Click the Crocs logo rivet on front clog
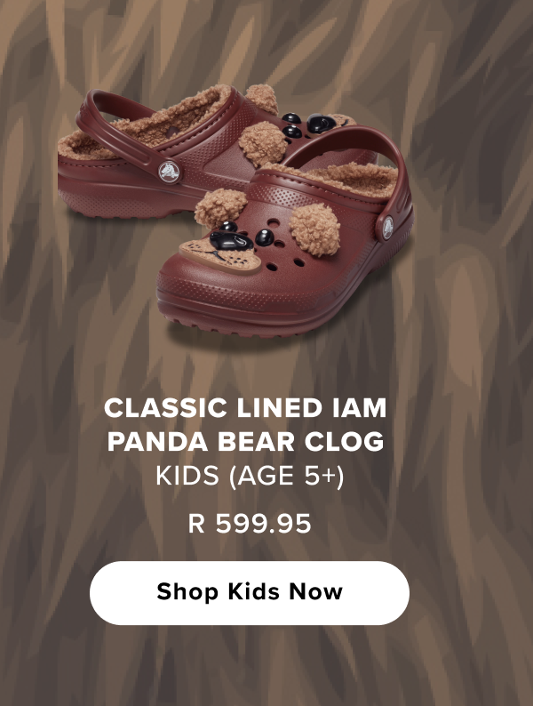The image size is (533, 706). point(387,228)
